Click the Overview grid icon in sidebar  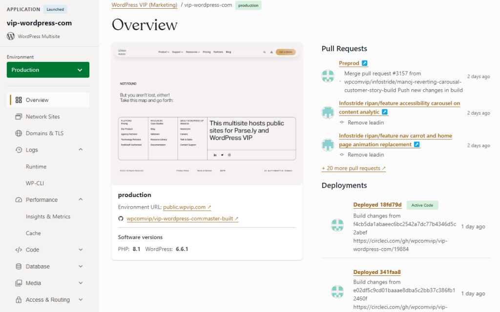(x=19, y=100)
